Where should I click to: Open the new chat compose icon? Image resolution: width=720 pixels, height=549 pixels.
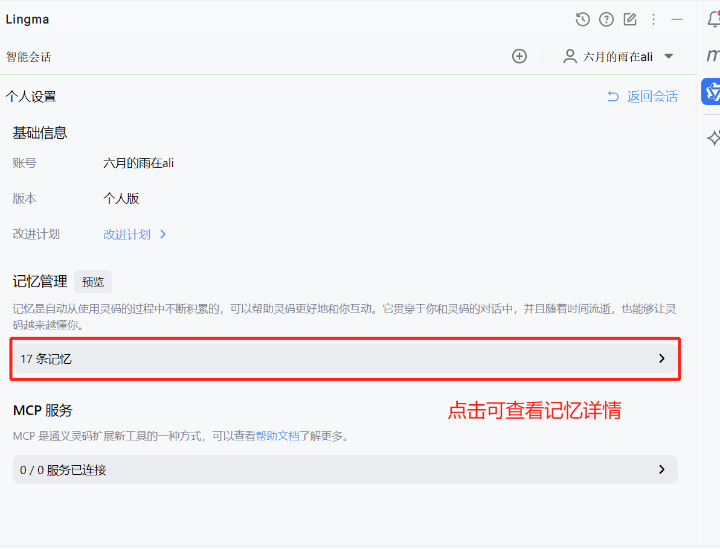point(629,19)
